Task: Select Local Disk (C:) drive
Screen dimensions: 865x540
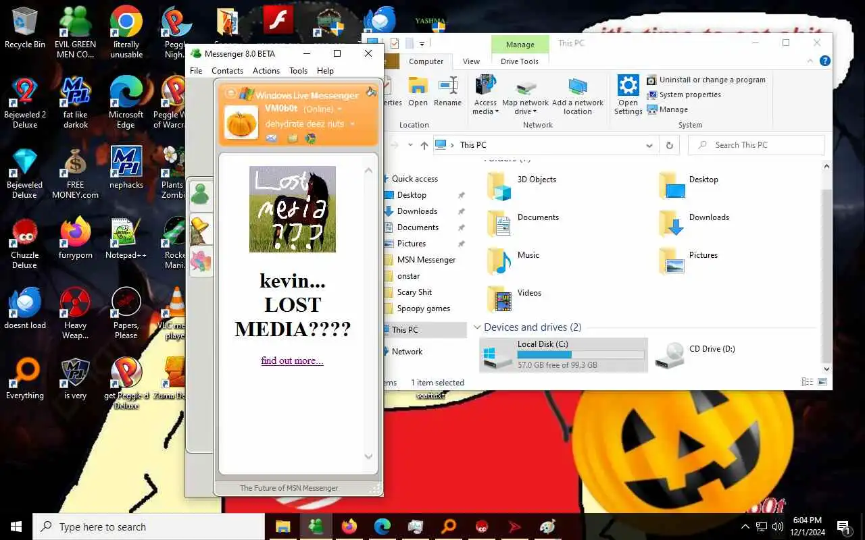Action: point(563,355)
